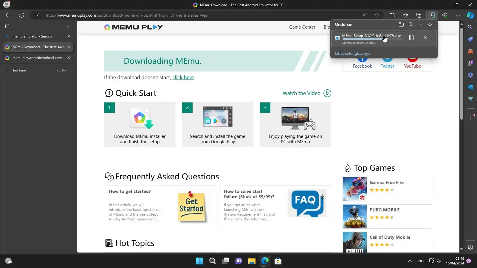The width and height of the screenshot is (477, 268).
Task: Pause the MEmu-Setup download
Action: point(411,38)
